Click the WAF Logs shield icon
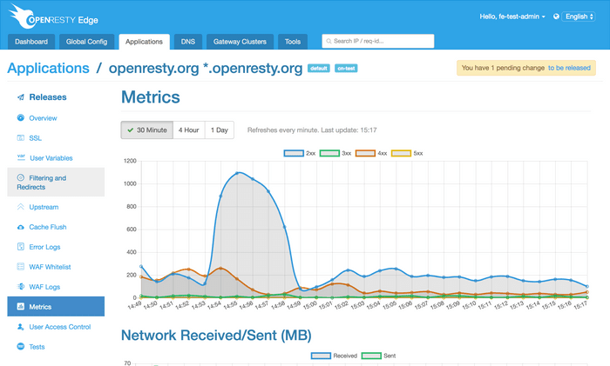The height and width of the screenshot is (366, 610). tap(21, 286)
